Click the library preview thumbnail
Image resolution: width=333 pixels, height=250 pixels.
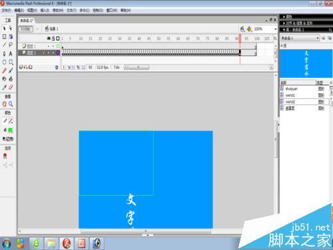(x=306, y=63)
